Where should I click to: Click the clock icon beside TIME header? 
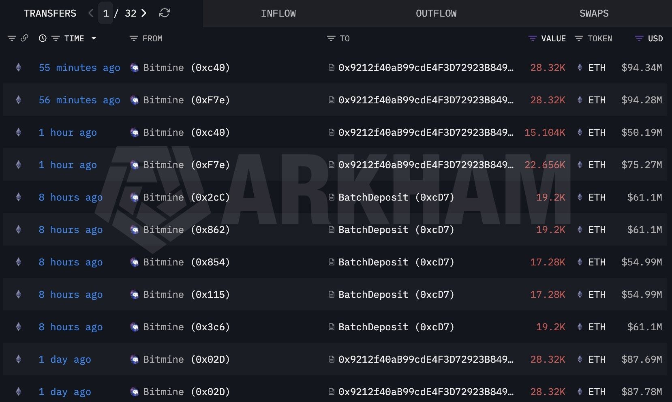pos(42,38)
